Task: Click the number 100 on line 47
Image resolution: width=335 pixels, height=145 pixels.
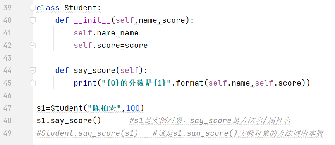Action: tap(133, 108)
